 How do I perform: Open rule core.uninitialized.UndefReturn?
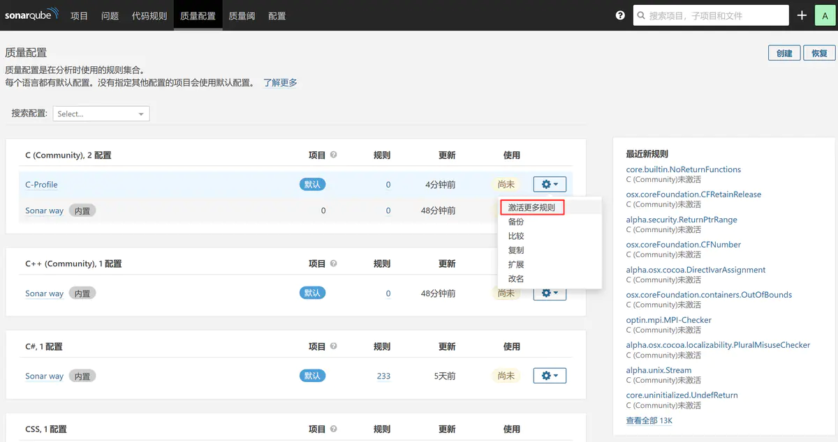click(682, 395)
